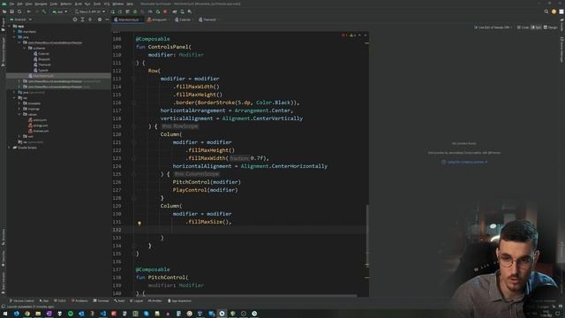The width and height of the screenshot is (565, 318).
Task: Open the Code menu
Action: [x=54, y=4]
